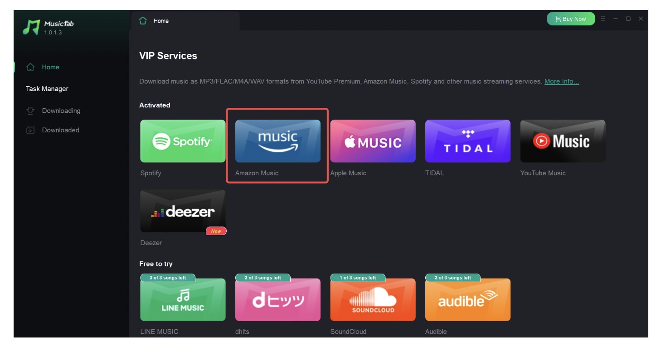
Task: Click the VIP Services heading
Action: pyautogui.click(x=168, y=56)
